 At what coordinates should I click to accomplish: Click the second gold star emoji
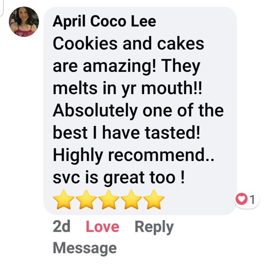86,200
